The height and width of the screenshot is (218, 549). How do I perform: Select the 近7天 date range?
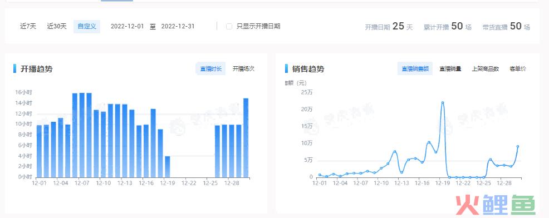(x=28, y=26)
